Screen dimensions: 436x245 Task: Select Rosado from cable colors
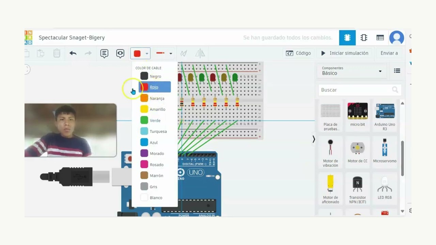click(155, 165)
